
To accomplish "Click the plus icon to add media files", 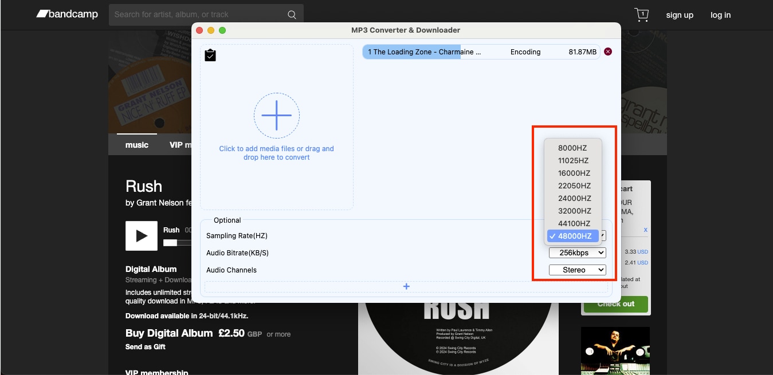I will [277, 115].
